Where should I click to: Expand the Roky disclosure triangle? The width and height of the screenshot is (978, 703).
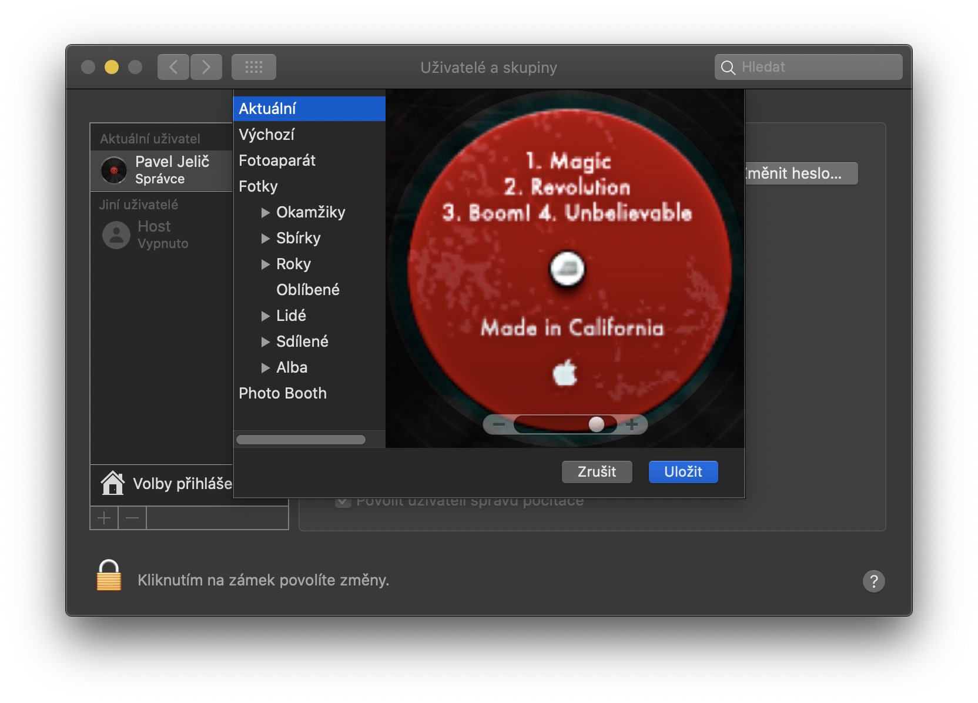pos(266,264)
